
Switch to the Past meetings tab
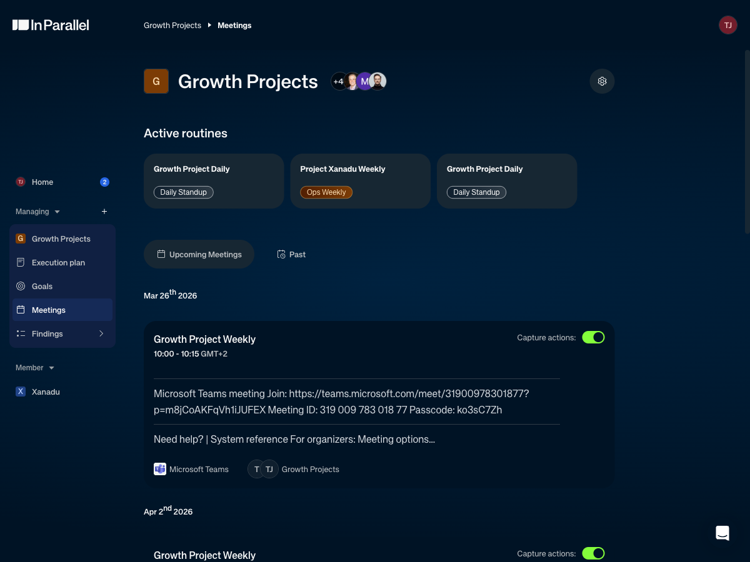pyautogui.click(x=291, y=254)
